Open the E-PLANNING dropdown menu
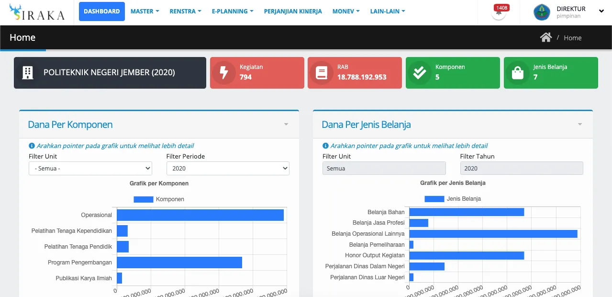This screenshot has width=612, height=297. tap(233, 11)
